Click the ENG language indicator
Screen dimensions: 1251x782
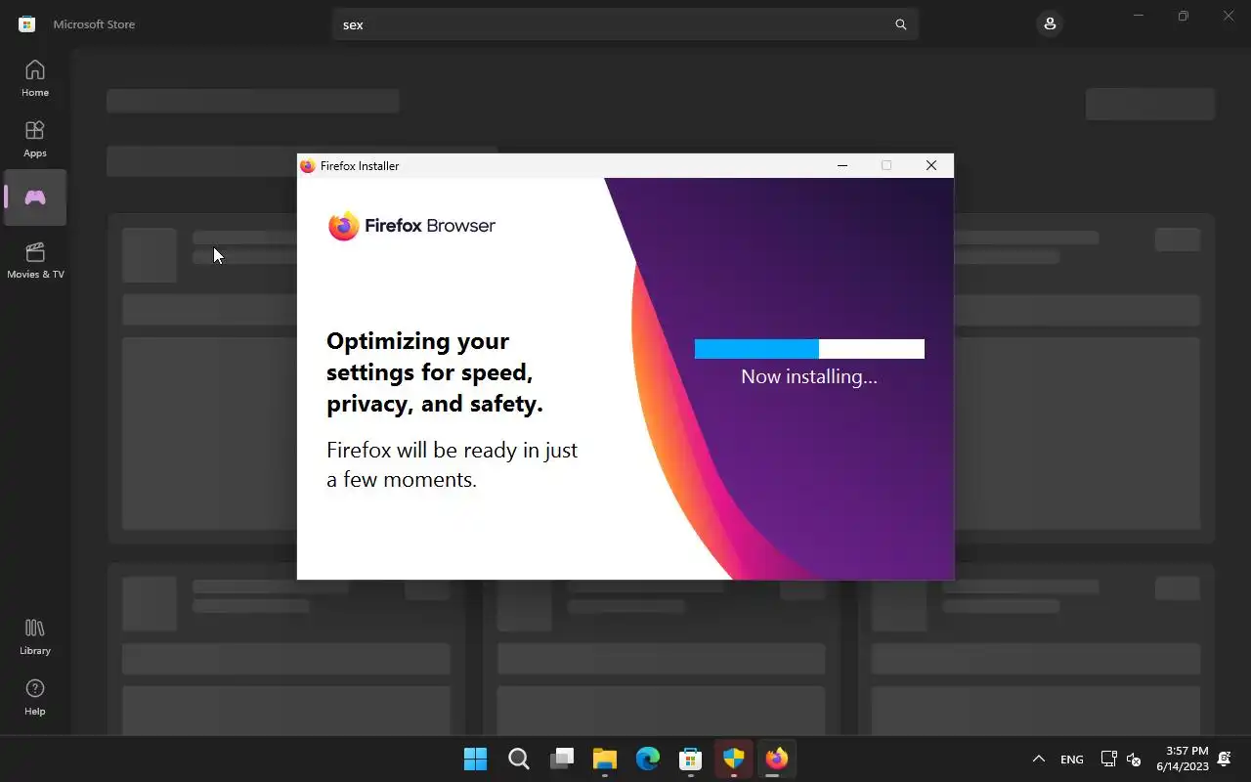(1072, 760)
